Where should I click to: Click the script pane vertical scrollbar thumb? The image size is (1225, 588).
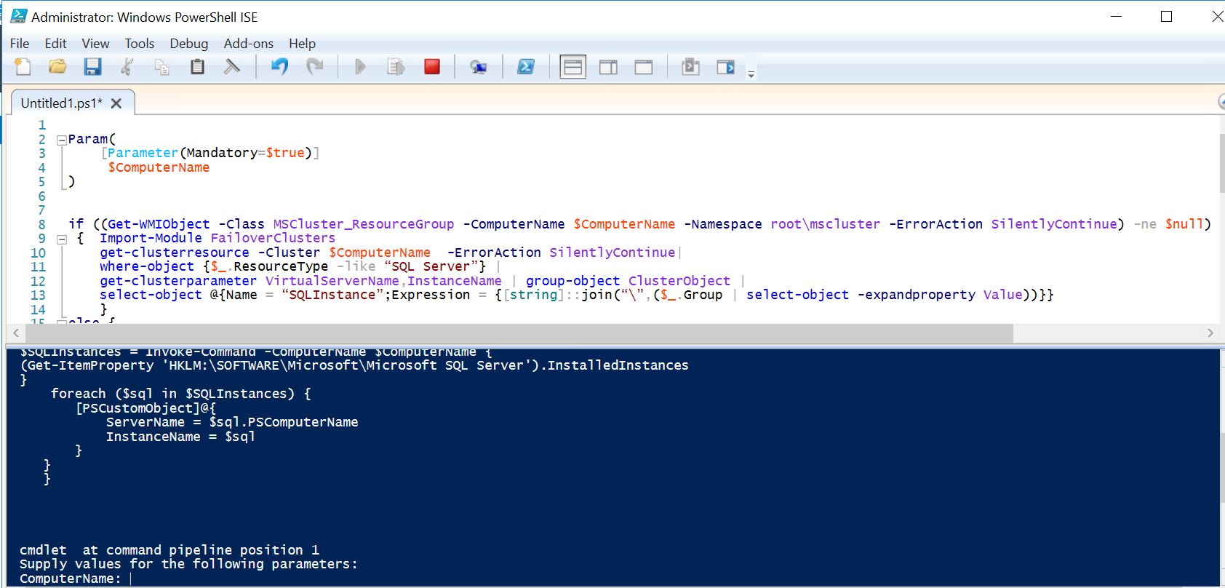coord(1221,164)
